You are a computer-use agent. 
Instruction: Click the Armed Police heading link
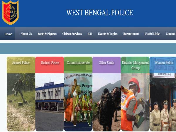click(21, 62)
